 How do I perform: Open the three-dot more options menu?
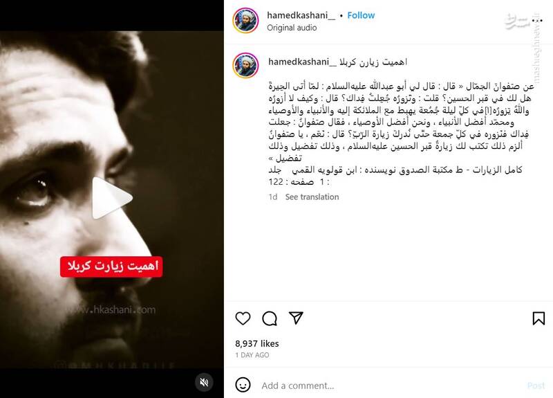pos(537,21)
